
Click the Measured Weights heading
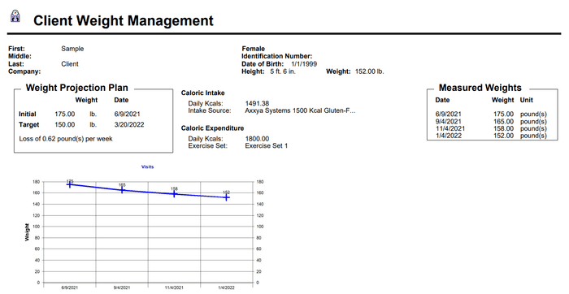pos(480,88)
